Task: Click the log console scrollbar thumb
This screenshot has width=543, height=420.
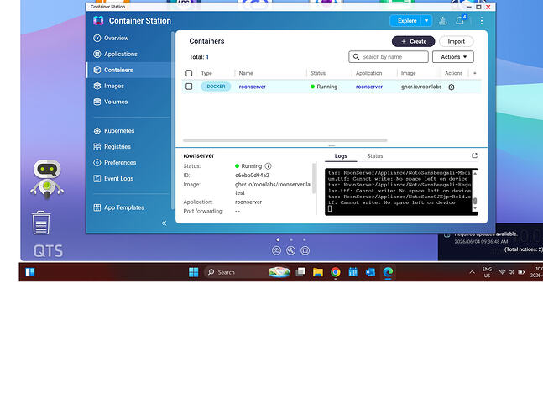Action: [475, 201]
